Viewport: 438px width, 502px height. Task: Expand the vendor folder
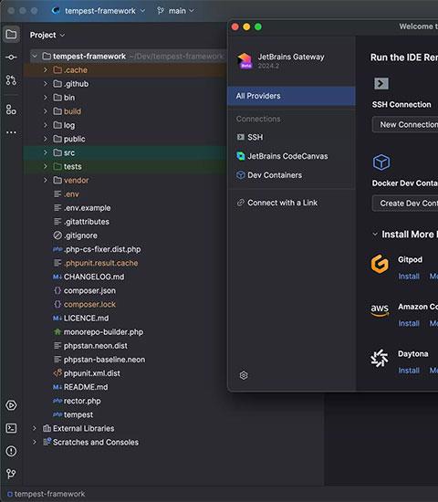45,180
